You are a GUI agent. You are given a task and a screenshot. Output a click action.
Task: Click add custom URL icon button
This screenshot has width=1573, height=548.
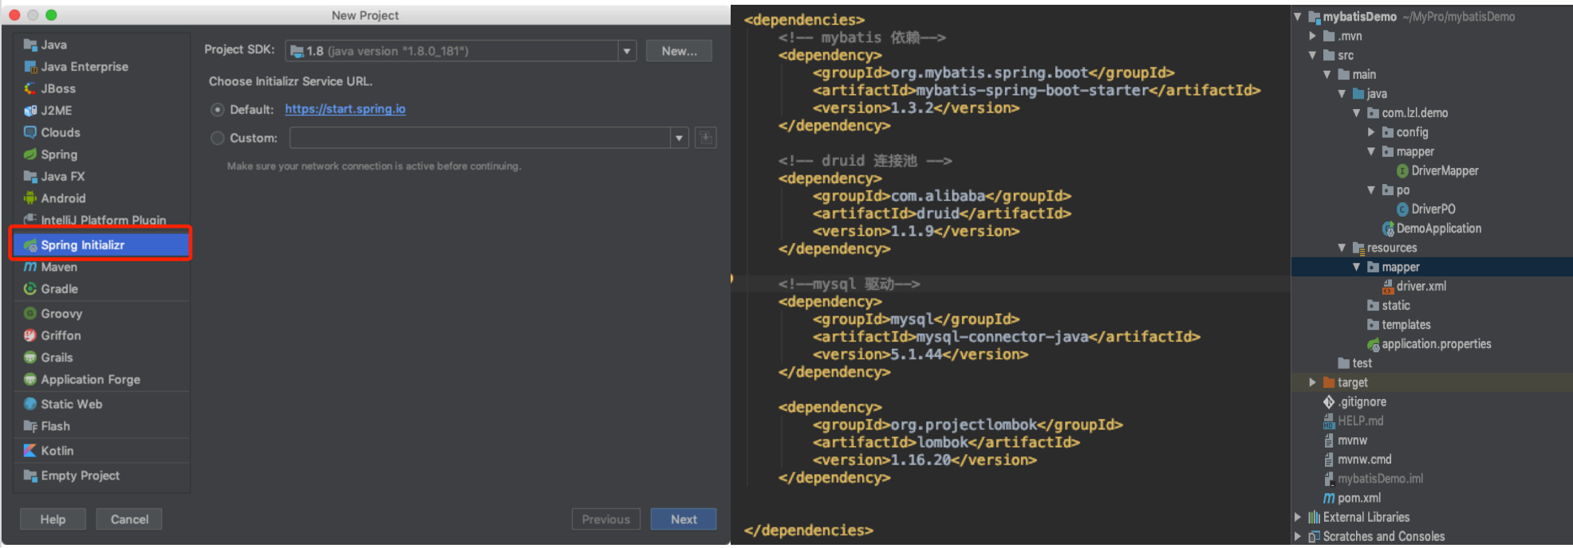706,138
